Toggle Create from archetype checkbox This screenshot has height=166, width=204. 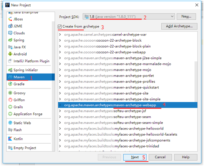[60, 27]
